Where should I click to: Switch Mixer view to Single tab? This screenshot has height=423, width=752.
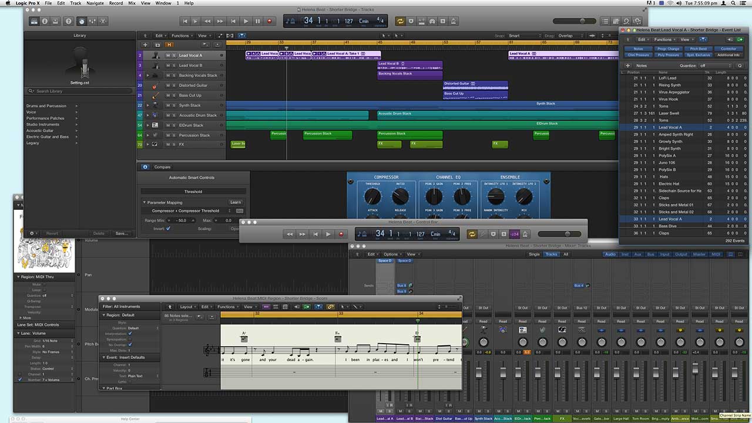point(533,254)
